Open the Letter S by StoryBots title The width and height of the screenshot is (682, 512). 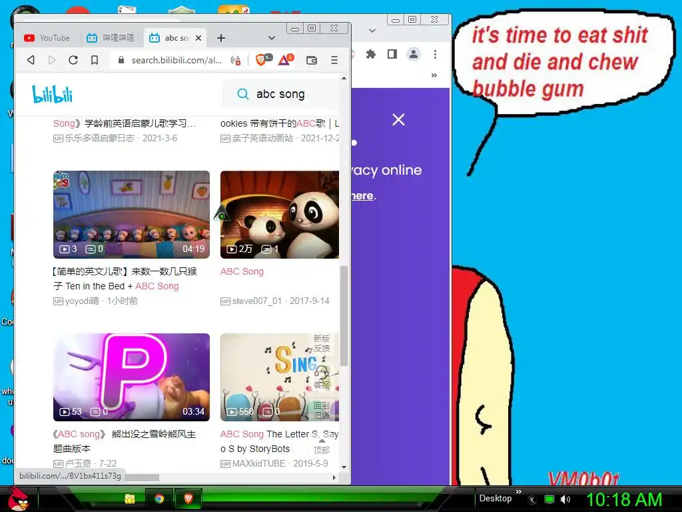(279, 441)
